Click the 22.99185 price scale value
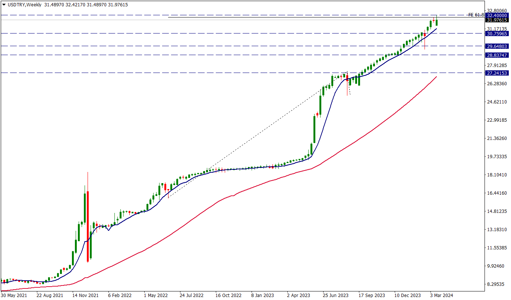This screenshot has width=511, height=300. point(497,120)
